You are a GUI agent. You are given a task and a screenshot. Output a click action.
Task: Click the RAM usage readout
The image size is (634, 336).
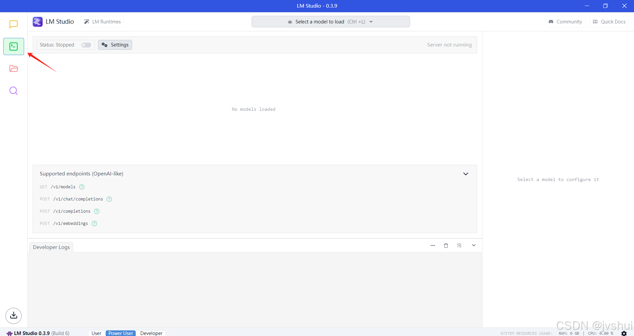[x=569, y=333]
